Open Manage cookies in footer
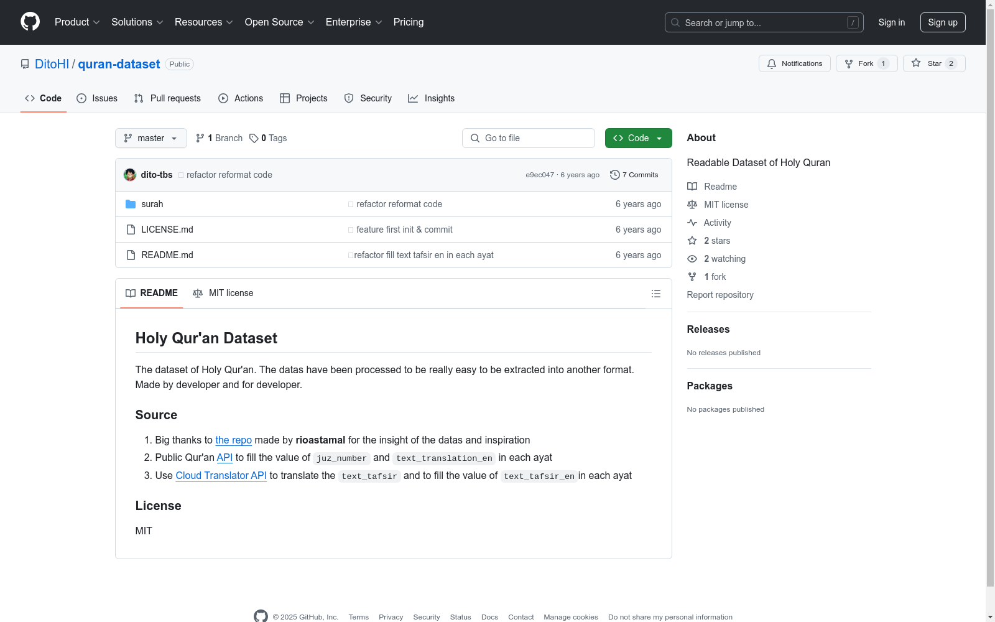This screenshot has width=995, height=622. coord(571,617)
